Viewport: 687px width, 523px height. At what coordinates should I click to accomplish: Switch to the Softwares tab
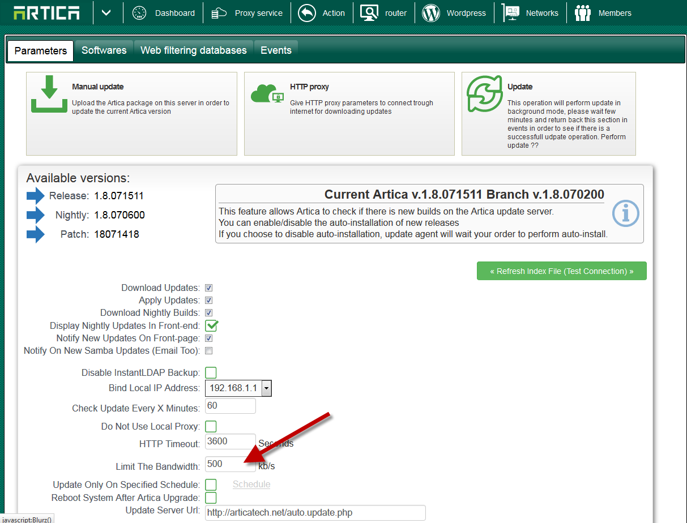104,50
